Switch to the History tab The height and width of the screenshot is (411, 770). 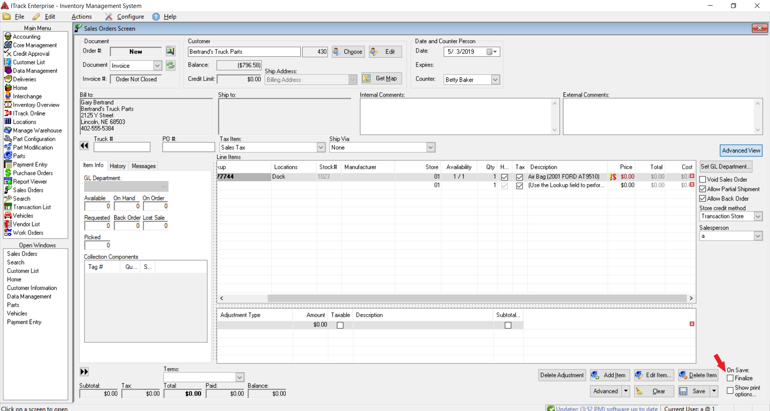point(118,166)
